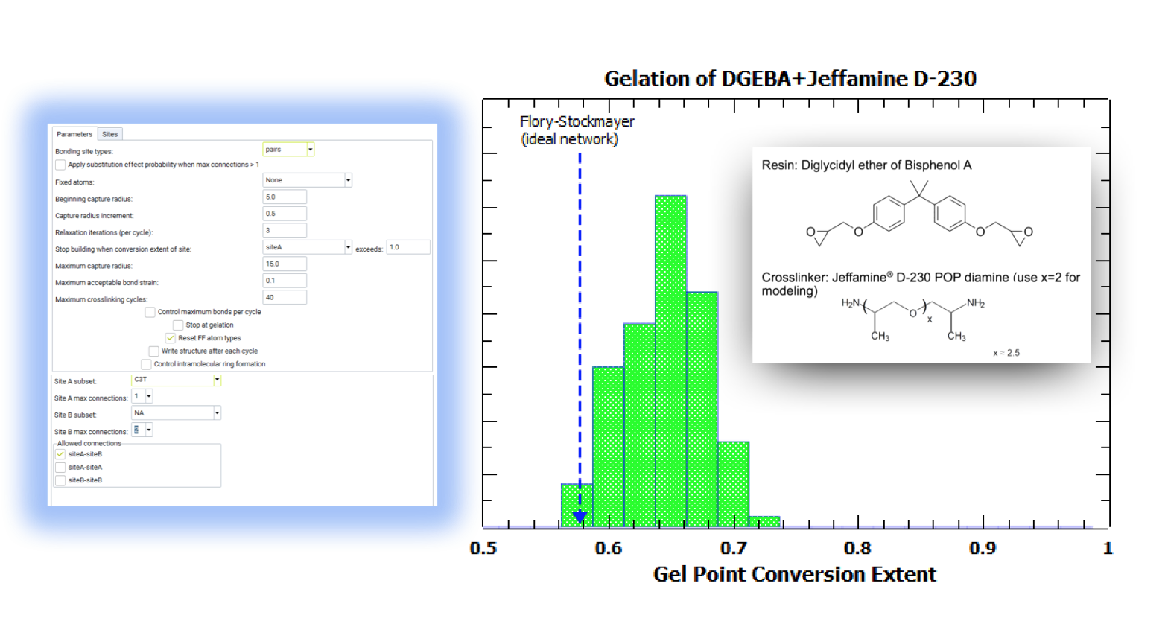This screenshot has width=1168, height=618.
Task: Click the tallest green histogram bar
Action: coord(670,357)
